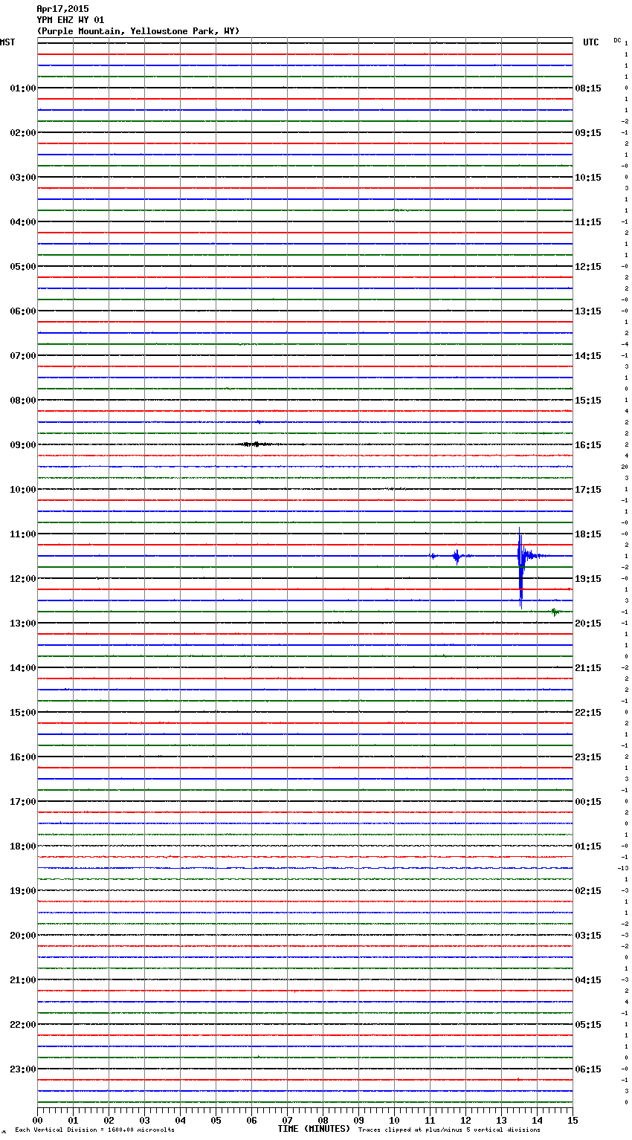Image resolution: width=632 pixels, height=1140 pixels.
Task: Click the 09:15 UTC time label
Action: 588,133
